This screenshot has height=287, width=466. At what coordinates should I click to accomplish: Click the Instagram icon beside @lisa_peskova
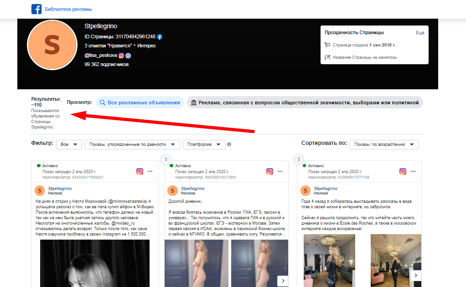[x=121, y=56]
